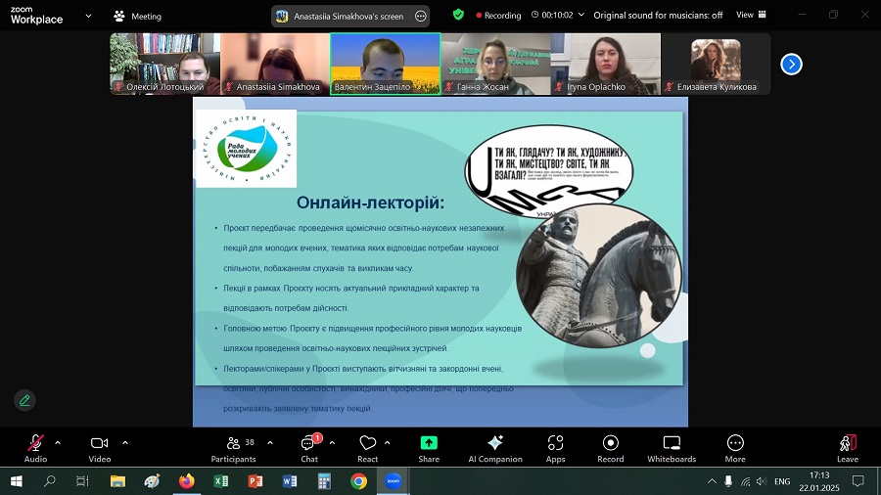Turn on camera with the Video button
Viewport: 881px width, 495px height.
click(x=99, y=448)
